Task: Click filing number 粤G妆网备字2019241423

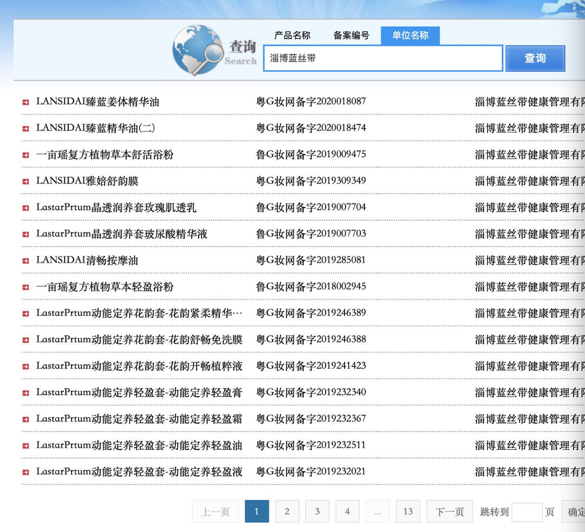Action: (x=311, y=366)
